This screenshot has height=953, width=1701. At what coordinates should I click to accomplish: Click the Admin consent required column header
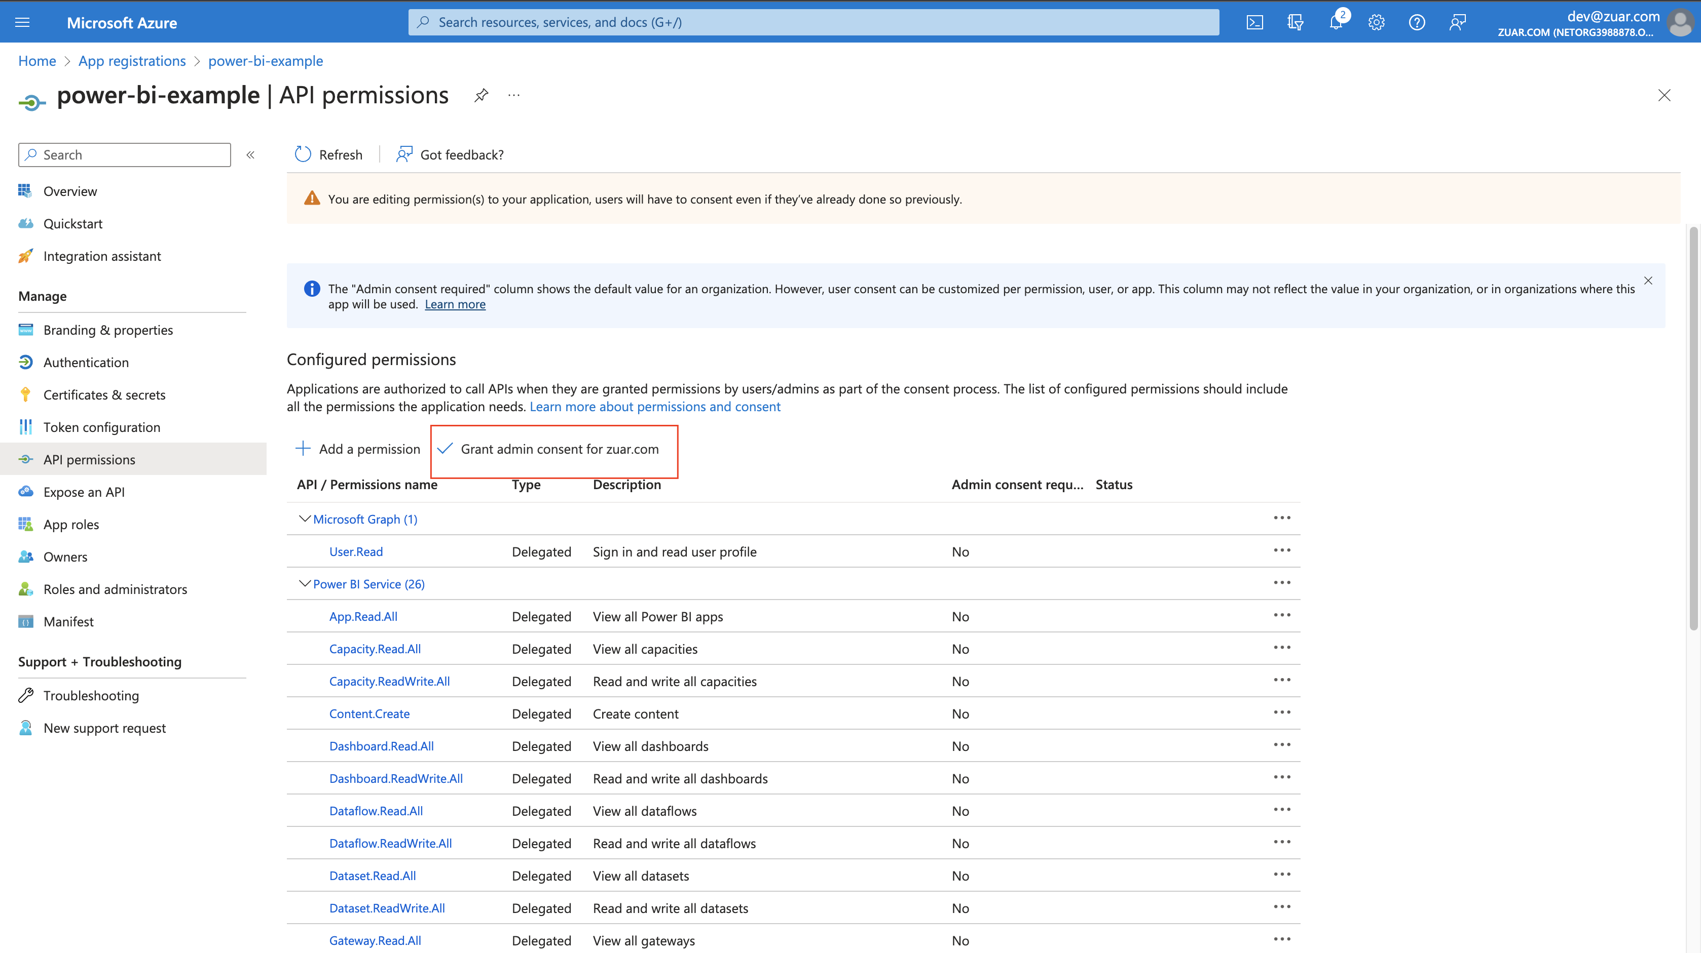pyautogui.click(x=1017, y=484)
